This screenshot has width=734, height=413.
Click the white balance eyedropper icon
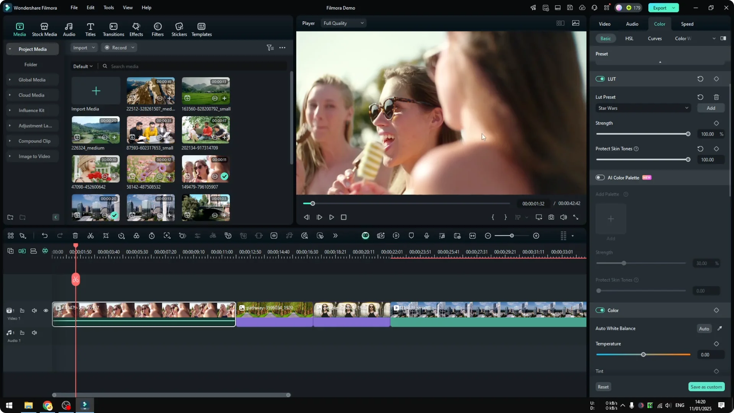[719, 328]
